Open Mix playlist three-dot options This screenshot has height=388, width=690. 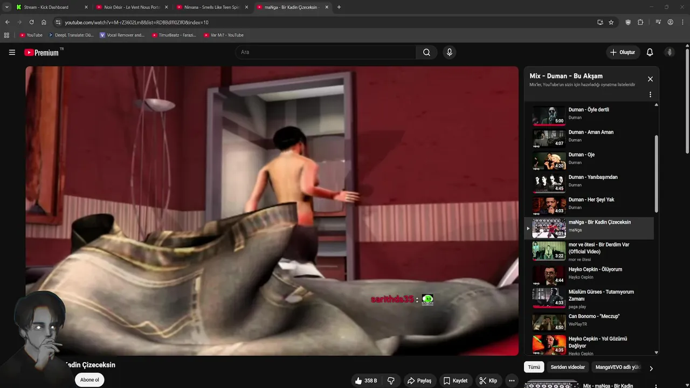click(650, 94)
